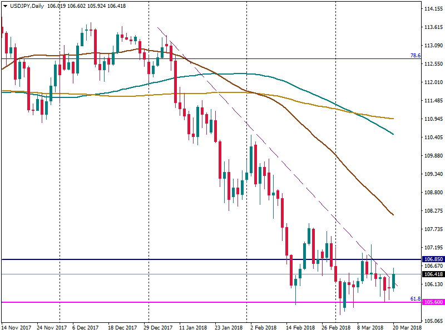This screenshot has height=334, width=445.
Task: Select the 105.600 magenta price label
Action: coord(432,302)
